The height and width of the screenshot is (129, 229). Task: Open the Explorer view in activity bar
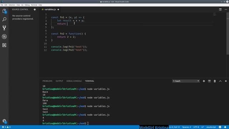coord(4,11)
